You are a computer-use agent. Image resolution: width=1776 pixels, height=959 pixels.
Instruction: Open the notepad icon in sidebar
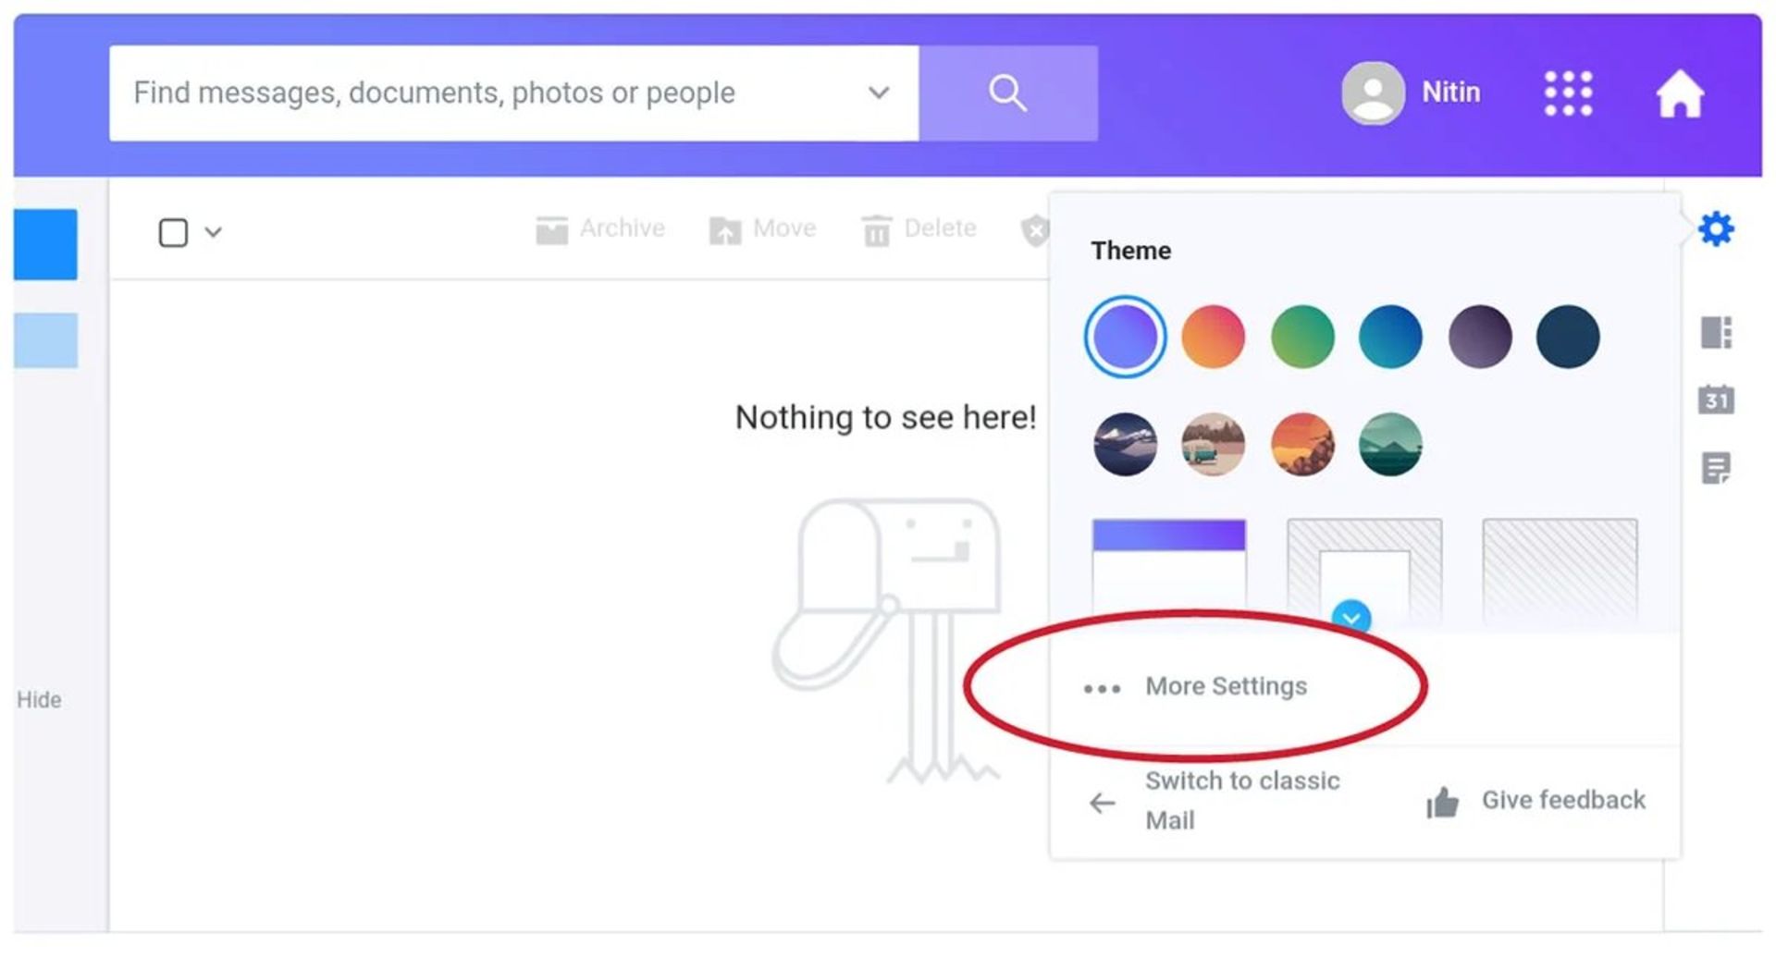coord(1716,468)
